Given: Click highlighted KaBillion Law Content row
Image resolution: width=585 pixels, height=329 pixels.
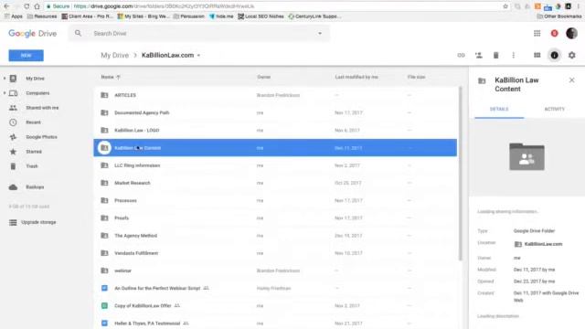Looking at the screenshot, I should click(x=275, y=148).
